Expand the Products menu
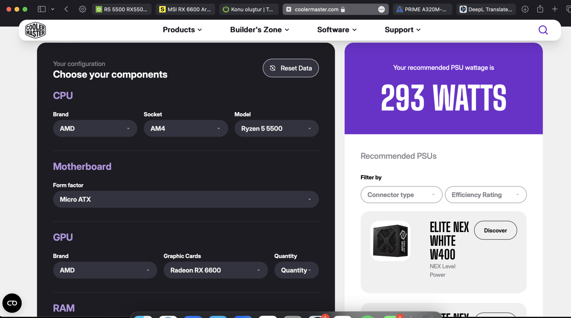The image size is (571, 318). tap(182, 30)
